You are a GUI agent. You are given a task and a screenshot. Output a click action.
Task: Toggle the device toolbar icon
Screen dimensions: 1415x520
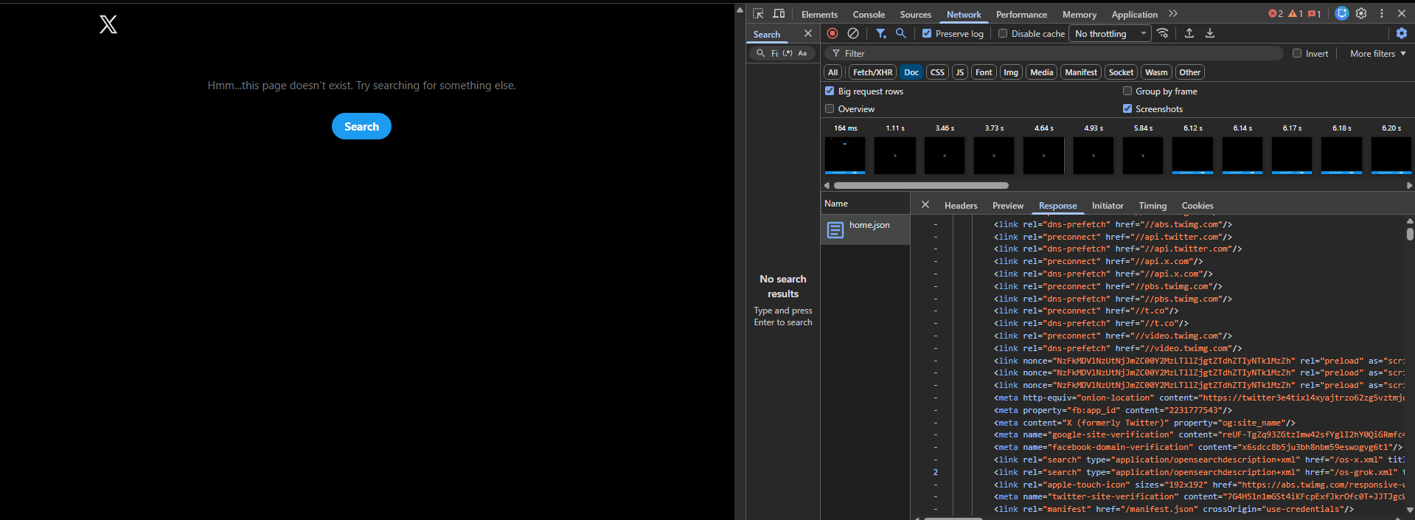[x=779, y=14]
